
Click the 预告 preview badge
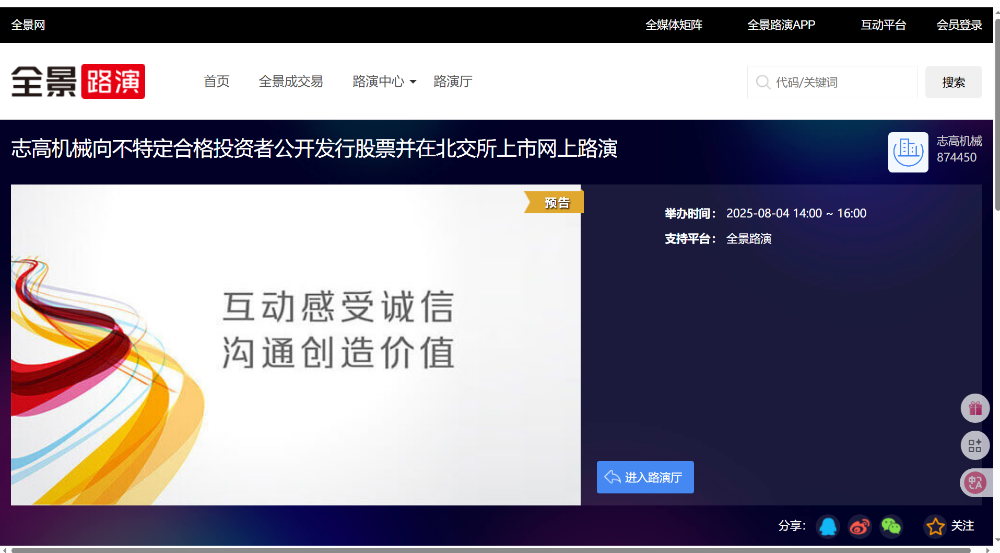[554, 202]
